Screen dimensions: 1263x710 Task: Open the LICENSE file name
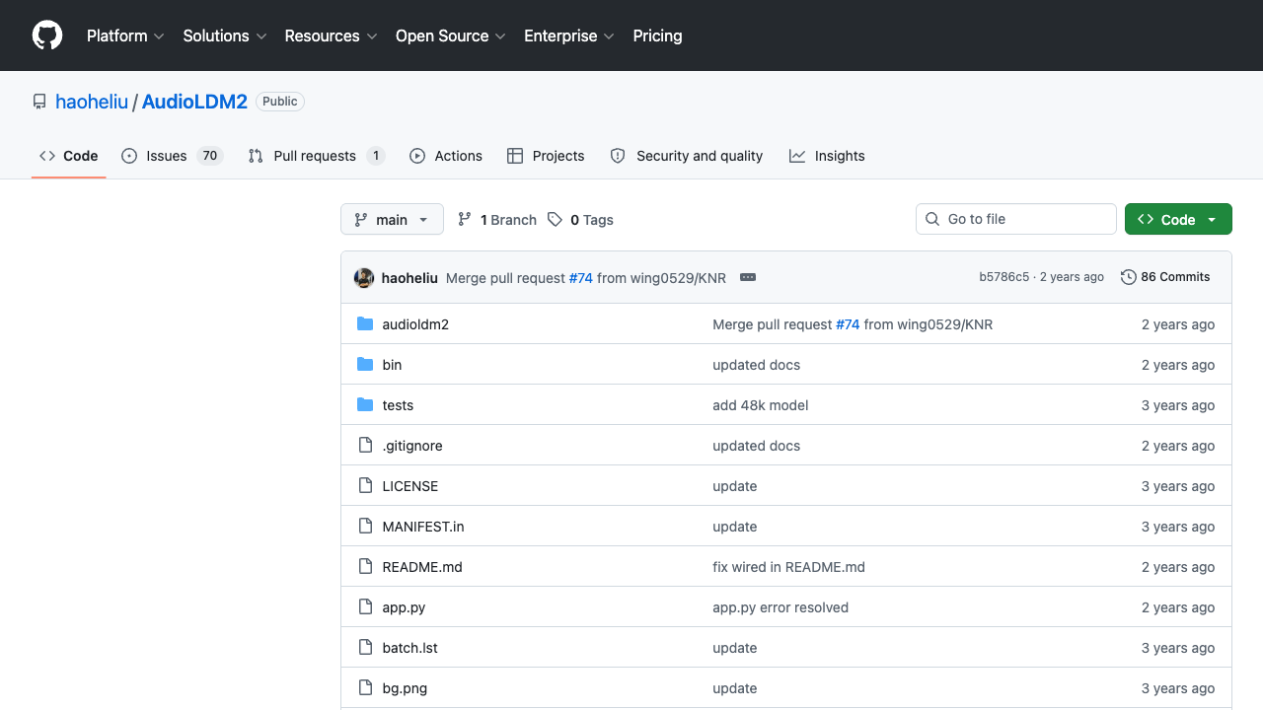[410, 486]
